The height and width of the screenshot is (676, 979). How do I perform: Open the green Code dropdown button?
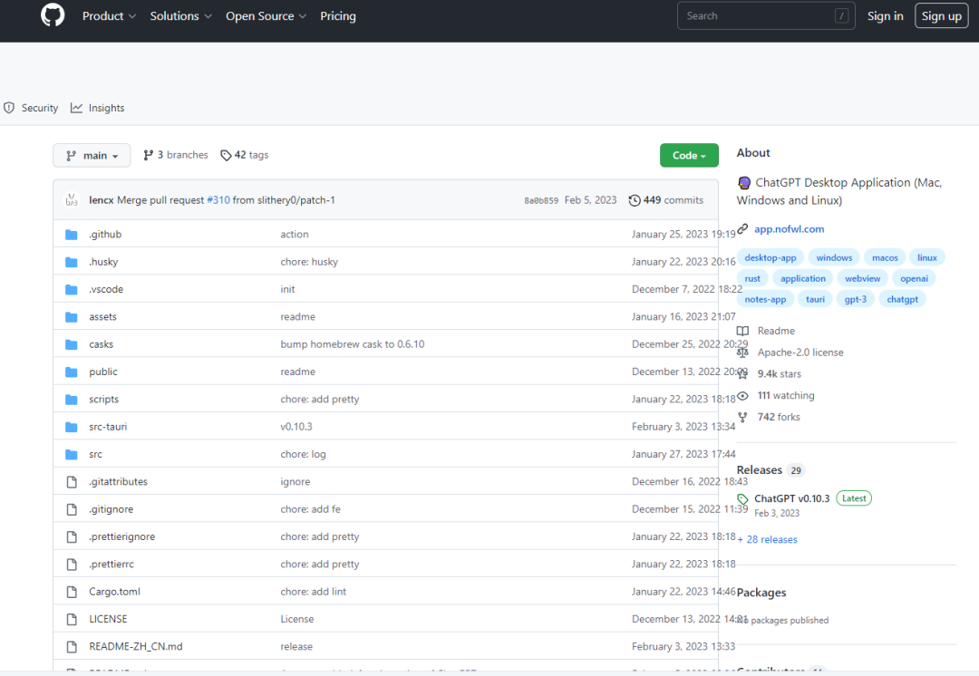689,156
